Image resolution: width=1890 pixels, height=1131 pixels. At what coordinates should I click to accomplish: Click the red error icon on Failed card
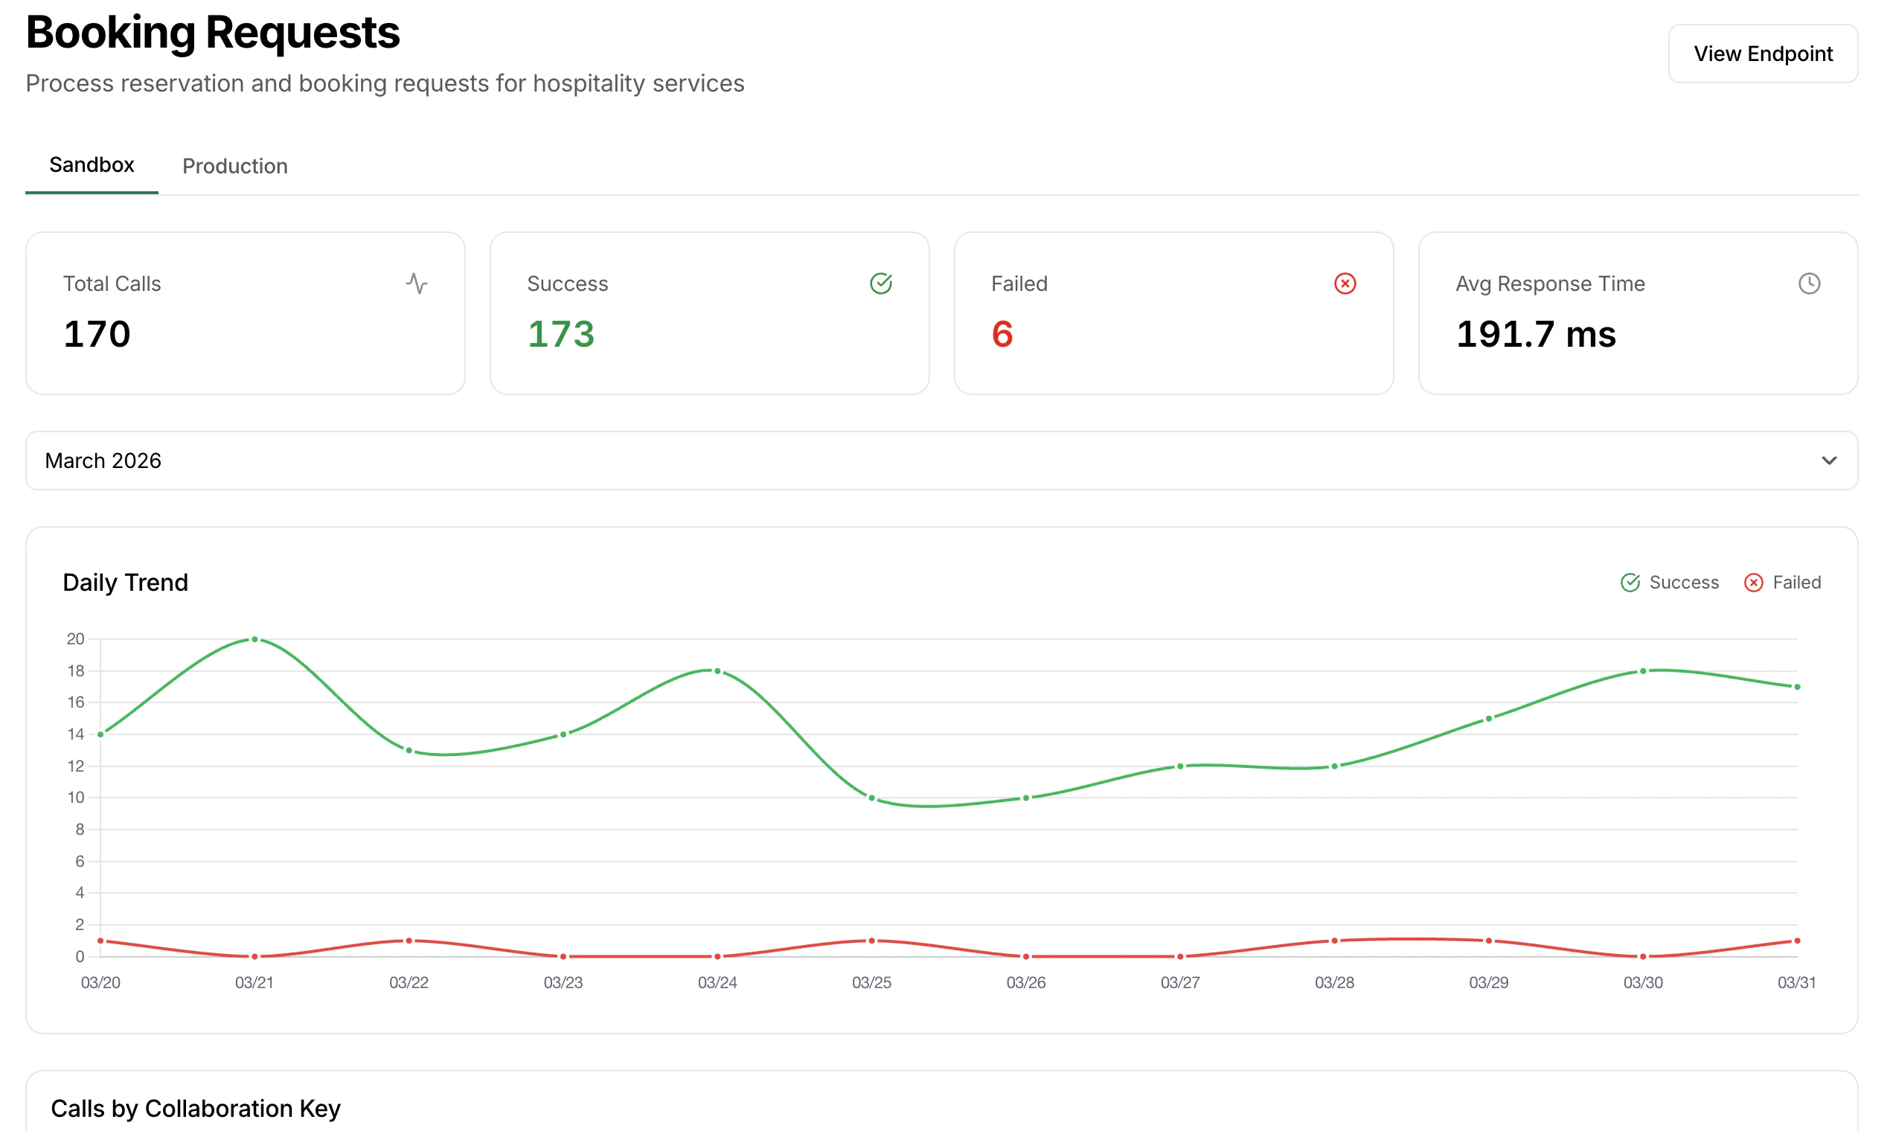pos(1346,283)
